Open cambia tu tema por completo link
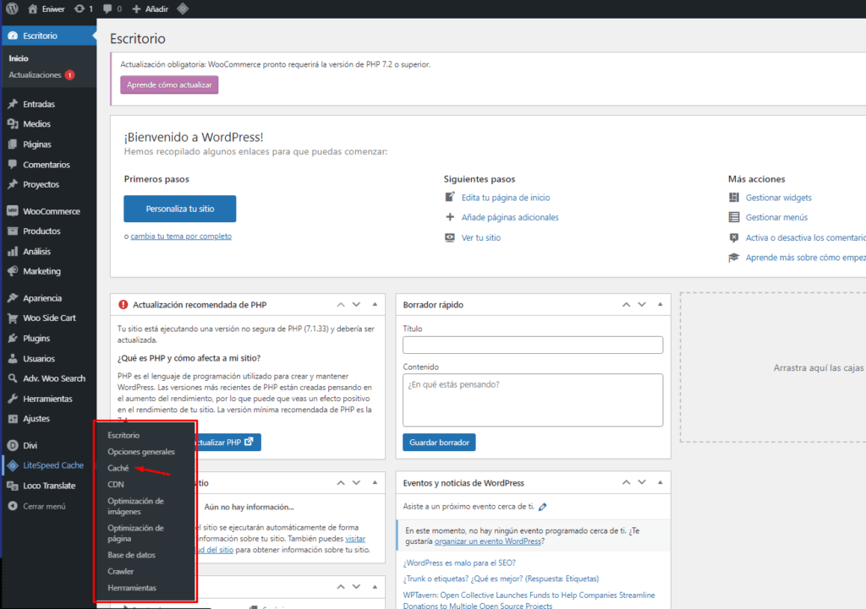The width and height of the screenshot is (866, 609). click(x=181, y=237)
